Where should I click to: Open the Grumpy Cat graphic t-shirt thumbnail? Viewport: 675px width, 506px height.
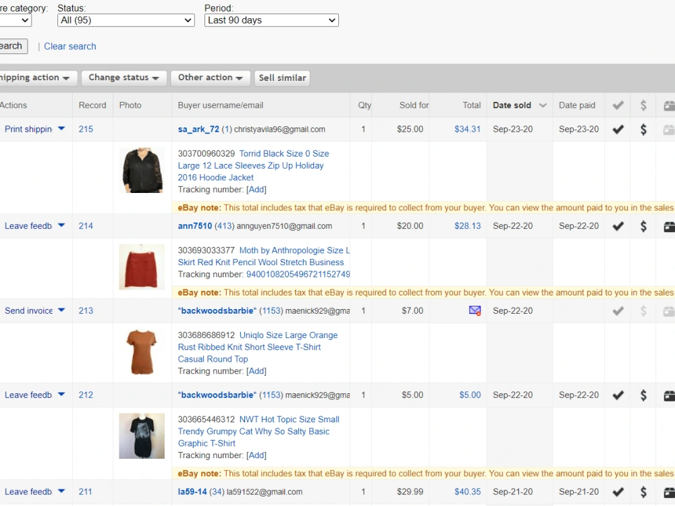[x=142, y=436]
